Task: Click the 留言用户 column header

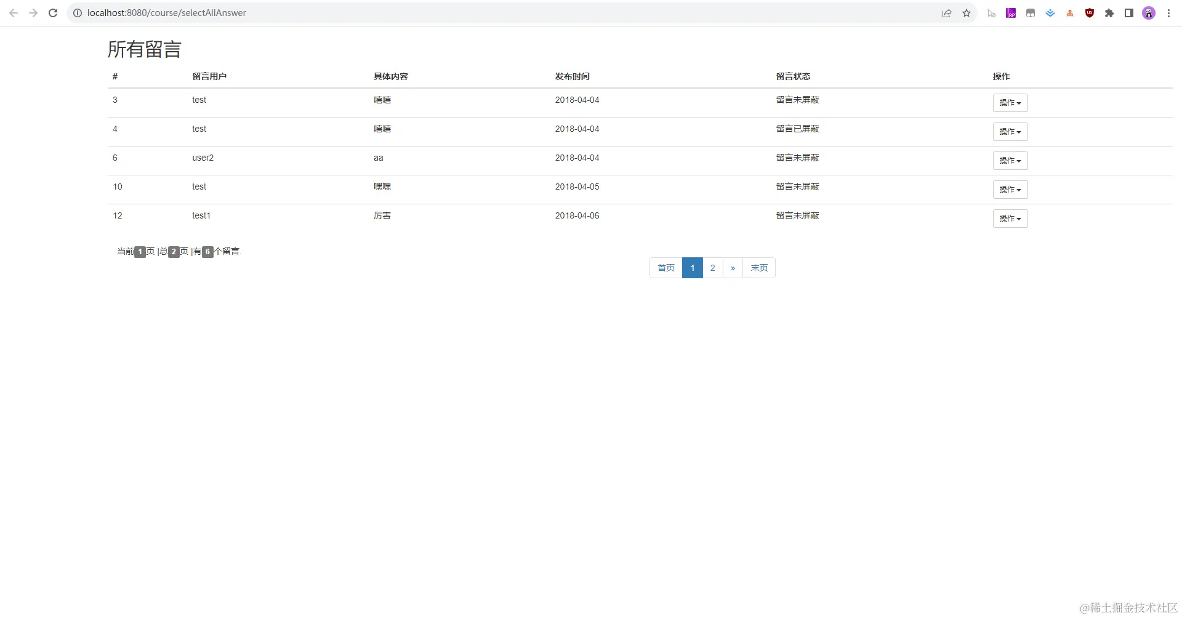Action: pos(209,76)
